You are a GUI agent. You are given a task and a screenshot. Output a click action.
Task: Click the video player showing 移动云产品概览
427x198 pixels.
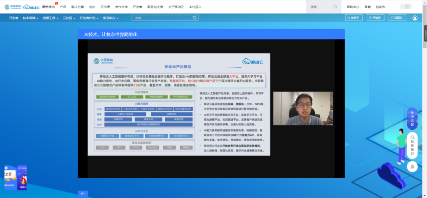point(211,108)
